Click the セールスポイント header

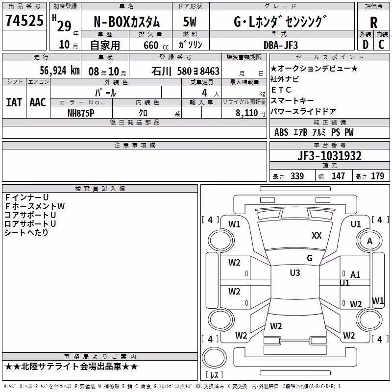click(329, 57)
